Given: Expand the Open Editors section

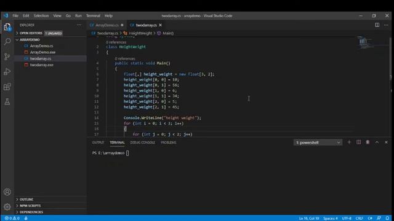Looking at the screenshot, I should tap(50, 33).
